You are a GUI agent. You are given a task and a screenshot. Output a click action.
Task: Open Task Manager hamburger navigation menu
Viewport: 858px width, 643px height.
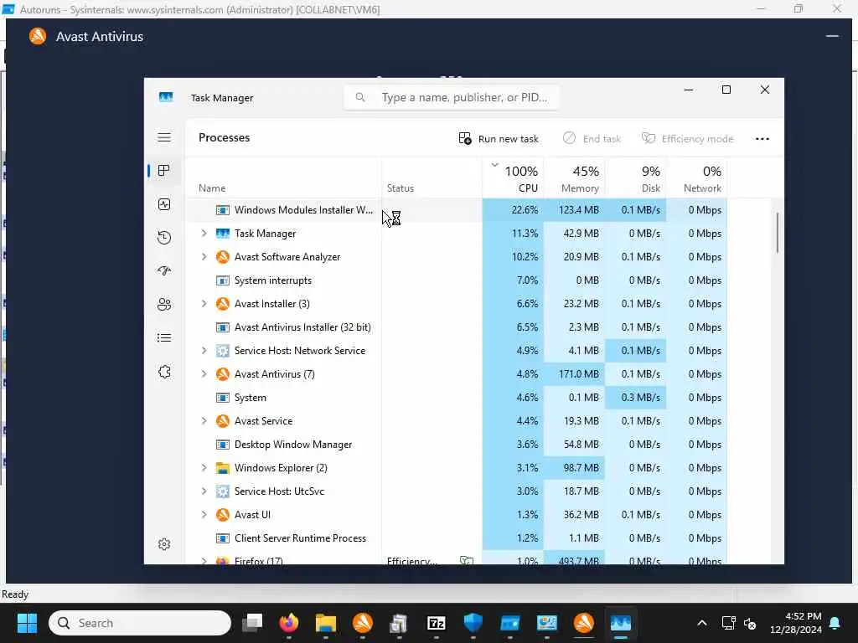pos(164,137)
